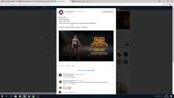Click browser back arrow

(2, 4)
